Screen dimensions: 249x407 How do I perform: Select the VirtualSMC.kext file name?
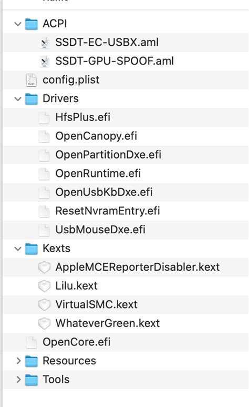96,304
